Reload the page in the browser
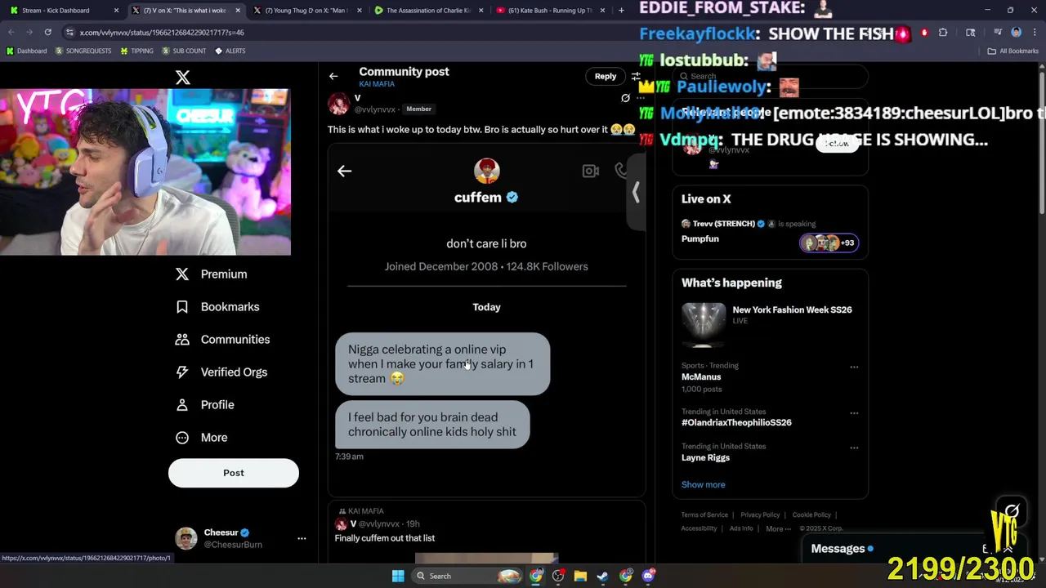This screenshot has width=1046, height=588. [47, 32]
